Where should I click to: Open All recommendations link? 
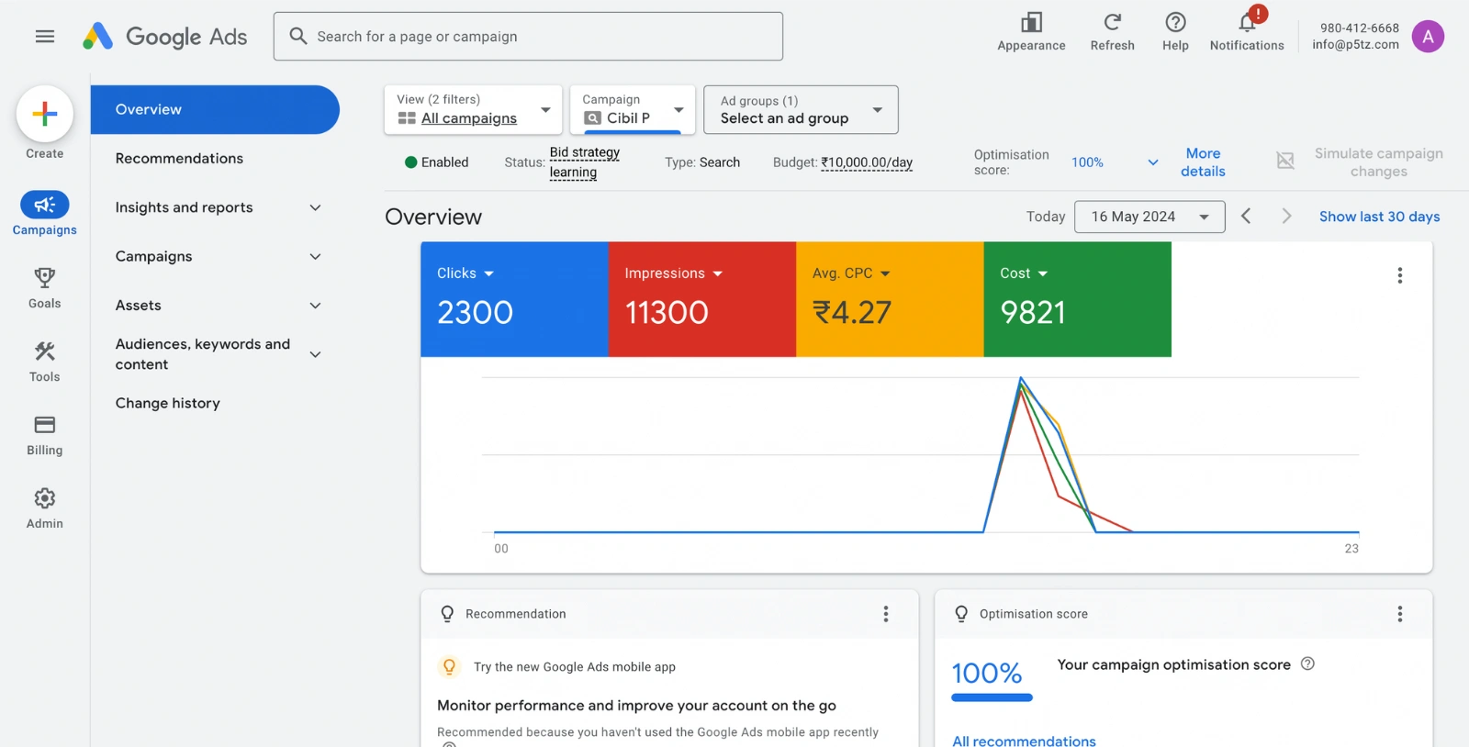pos(1024,741)
